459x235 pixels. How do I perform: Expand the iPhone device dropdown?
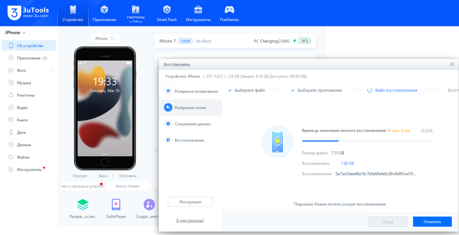[15, 33]
